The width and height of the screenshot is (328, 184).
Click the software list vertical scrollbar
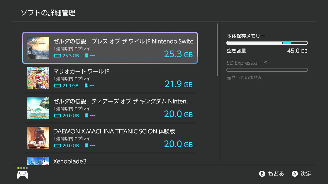click(218, 50)
